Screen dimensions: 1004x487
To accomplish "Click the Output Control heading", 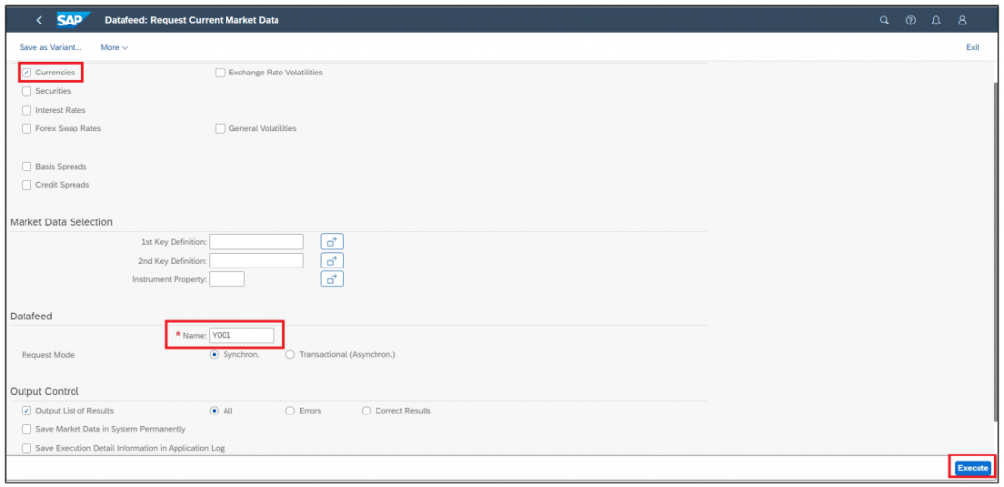I will (x=44, y=391).
